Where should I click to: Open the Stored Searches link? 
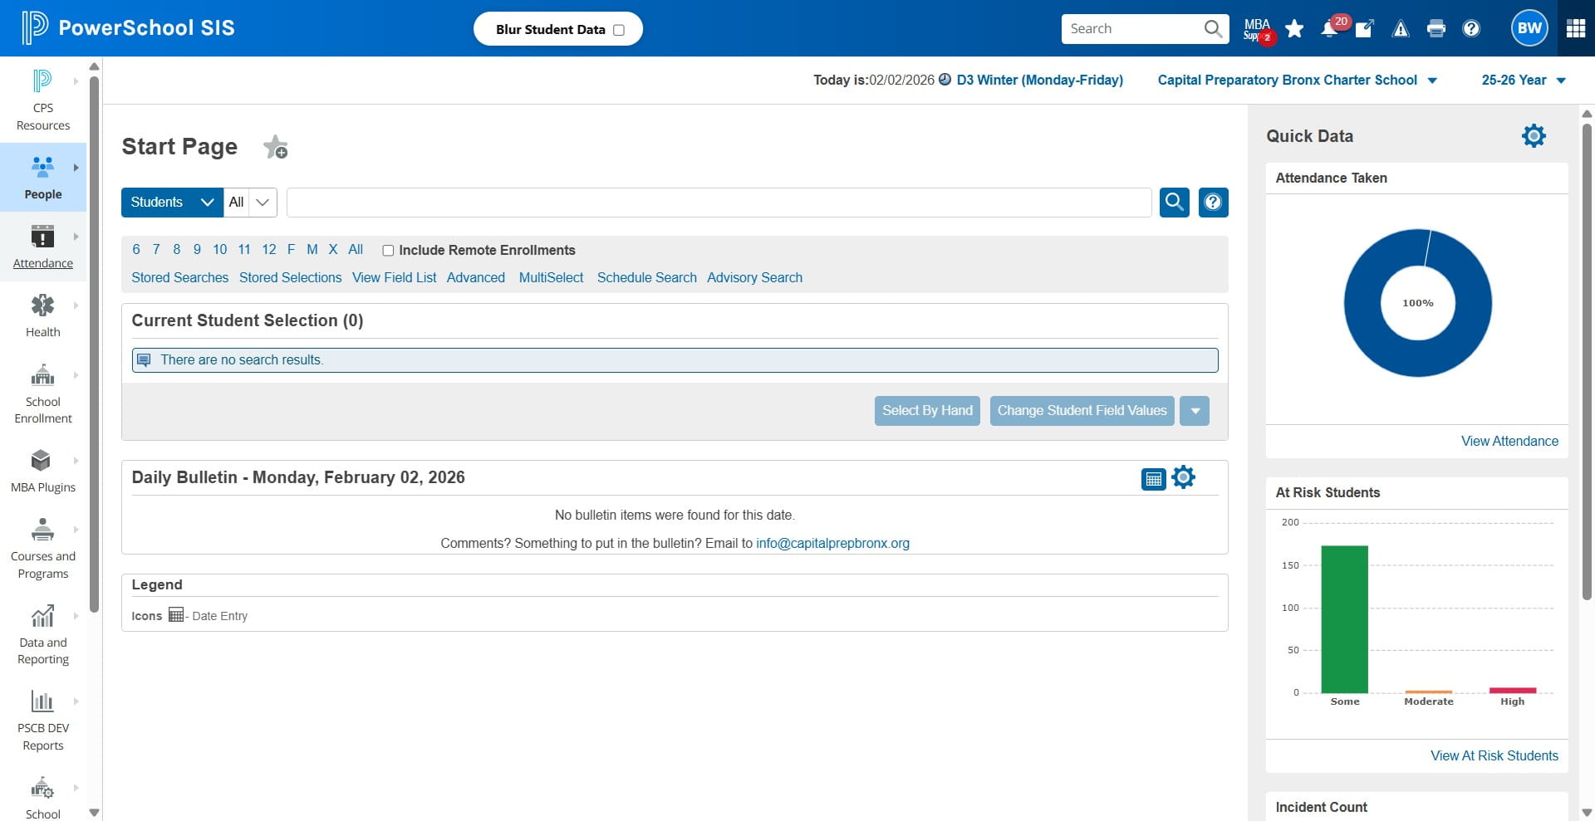[x=179, y=277]
